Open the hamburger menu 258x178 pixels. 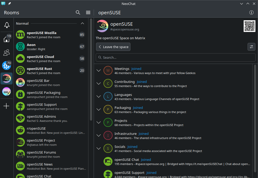point(88,12)
